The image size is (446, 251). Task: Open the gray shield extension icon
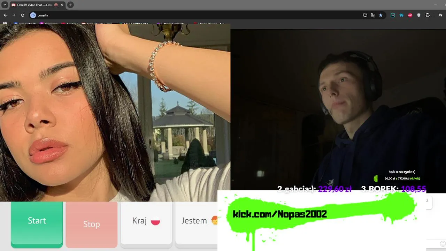(419, 15)
